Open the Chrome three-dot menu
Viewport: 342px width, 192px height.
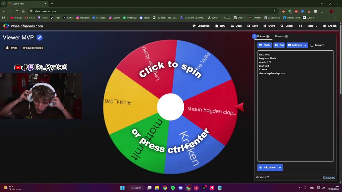click(x=338, y=11)
